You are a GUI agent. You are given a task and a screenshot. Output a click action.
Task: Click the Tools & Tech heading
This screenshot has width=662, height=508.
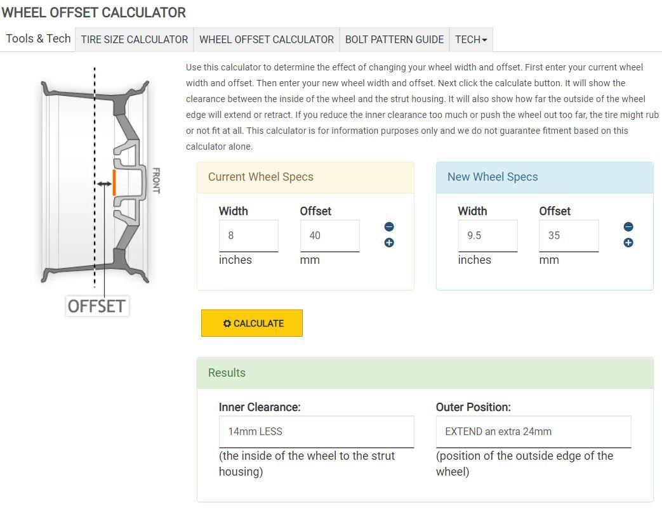(x=37, y=39)
